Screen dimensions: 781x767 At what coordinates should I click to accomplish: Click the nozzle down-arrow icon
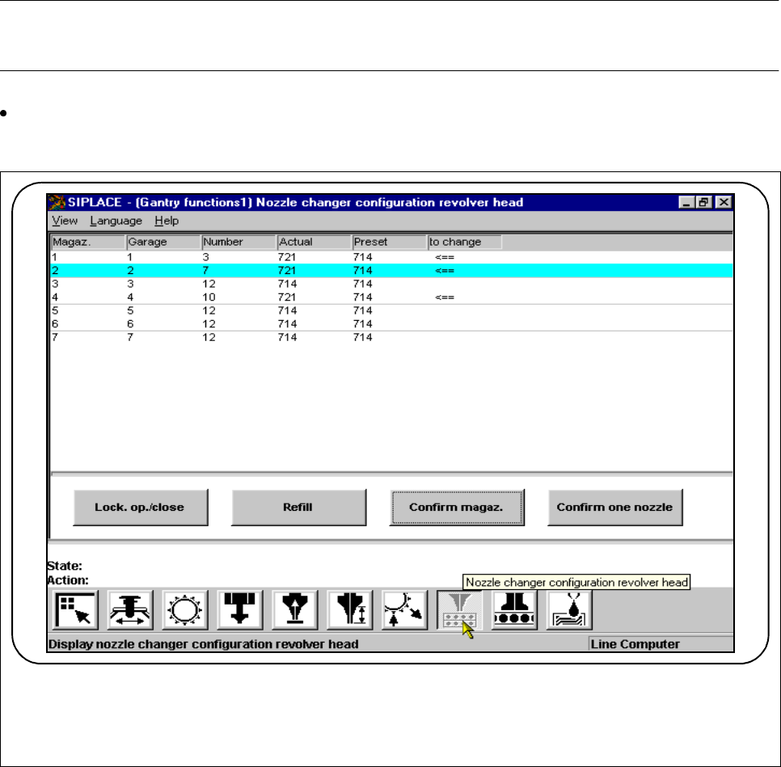click(239, 610)
